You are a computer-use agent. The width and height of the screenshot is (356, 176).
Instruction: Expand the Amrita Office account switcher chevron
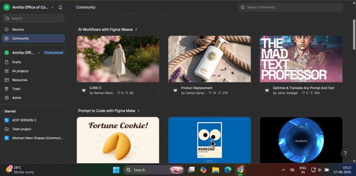(52, 7)
